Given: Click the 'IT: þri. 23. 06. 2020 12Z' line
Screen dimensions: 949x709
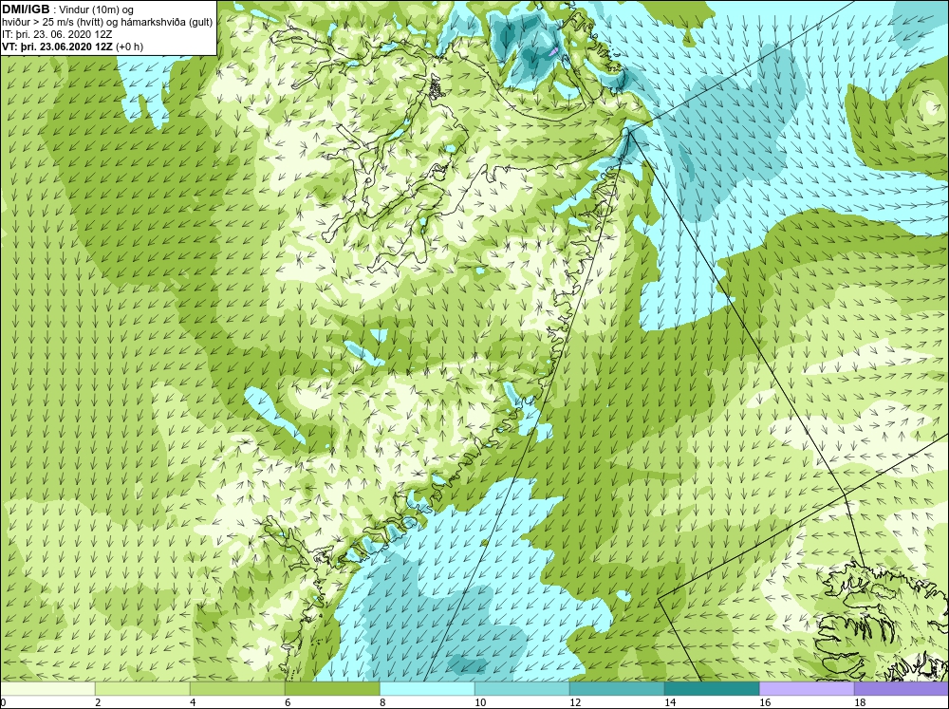Looking at the screenshot, I should pos(57,34).
